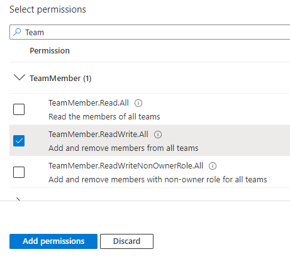Click the TeamMember (1) group header
Image resolution: width=290 pixels, height=259 pixels.
(x=60, y=79)
